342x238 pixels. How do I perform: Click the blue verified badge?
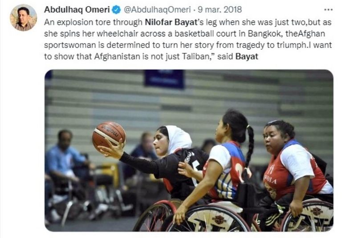[116, 10]
